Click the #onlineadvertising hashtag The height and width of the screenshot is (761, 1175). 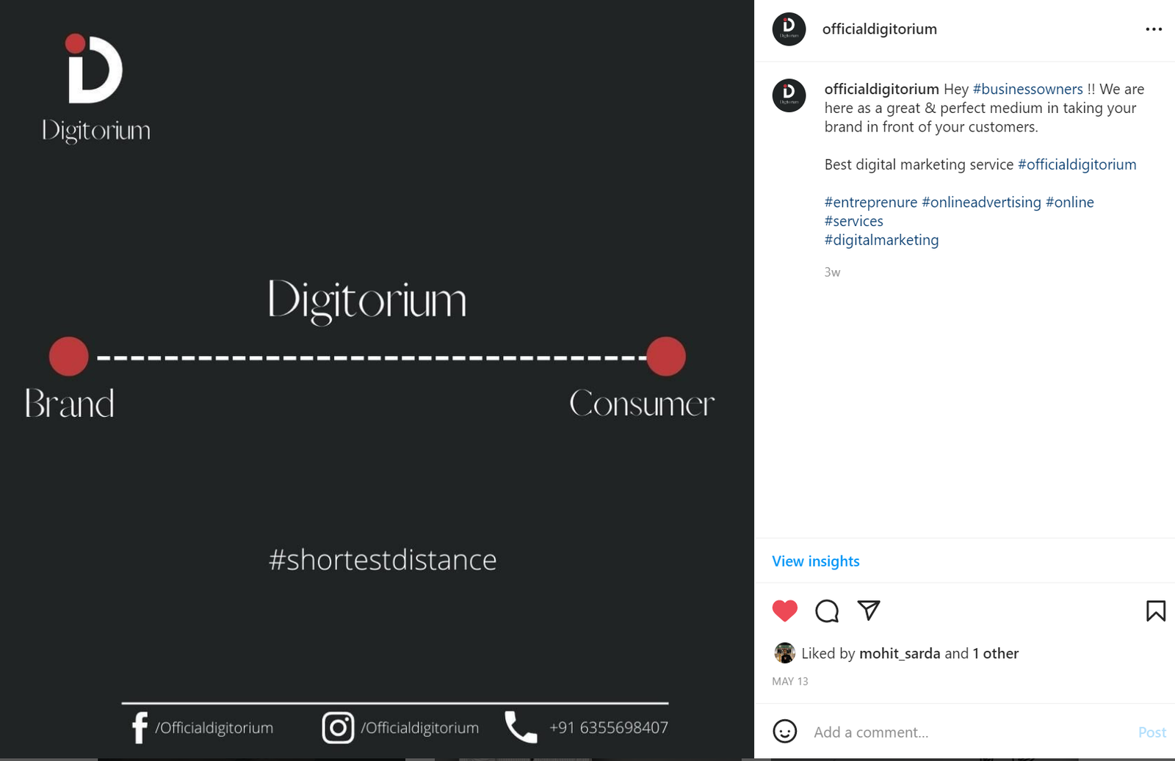pos(981,202)
